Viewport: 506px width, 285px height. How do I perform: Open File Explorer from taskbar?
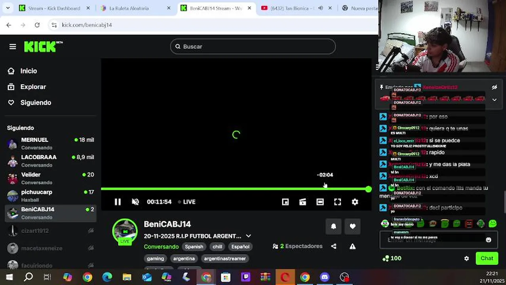[x=127, y=277]
